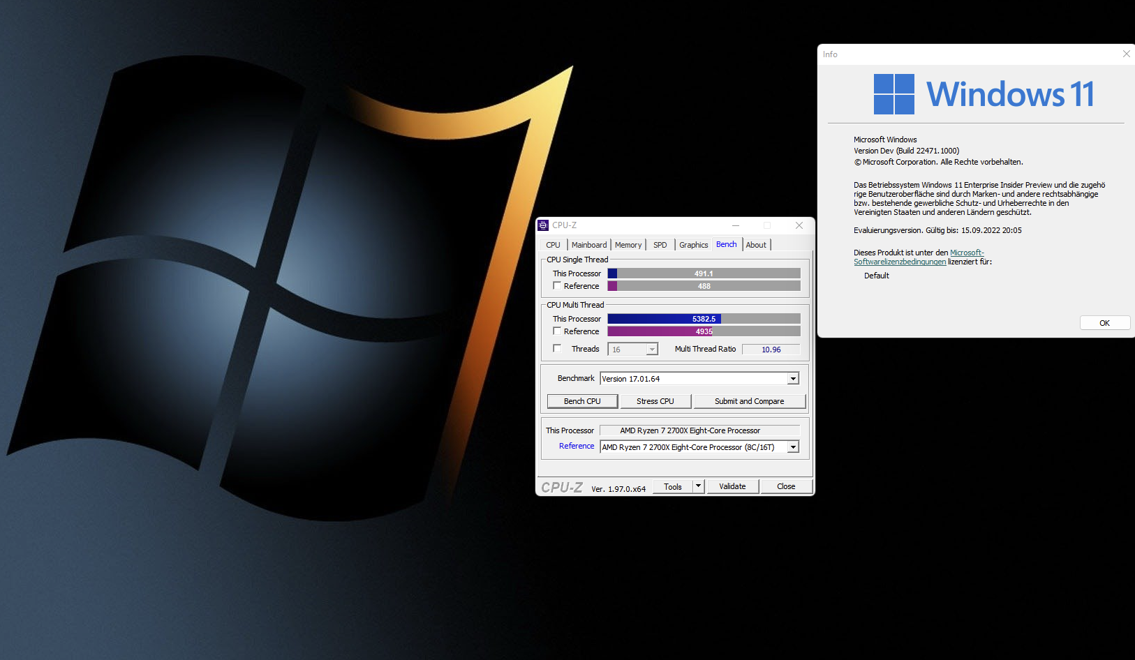
Task: Open the Threads count dropdown showing 16
Action: pos(652,350)
